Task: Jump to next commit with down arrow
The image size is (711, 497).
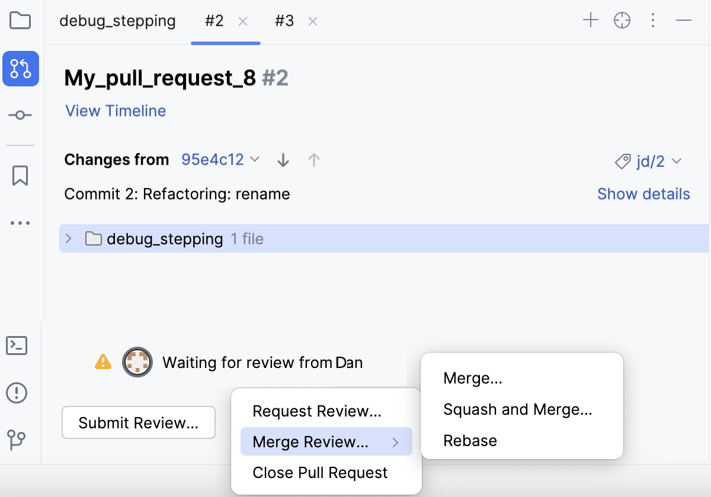Action: pos(283,160)
